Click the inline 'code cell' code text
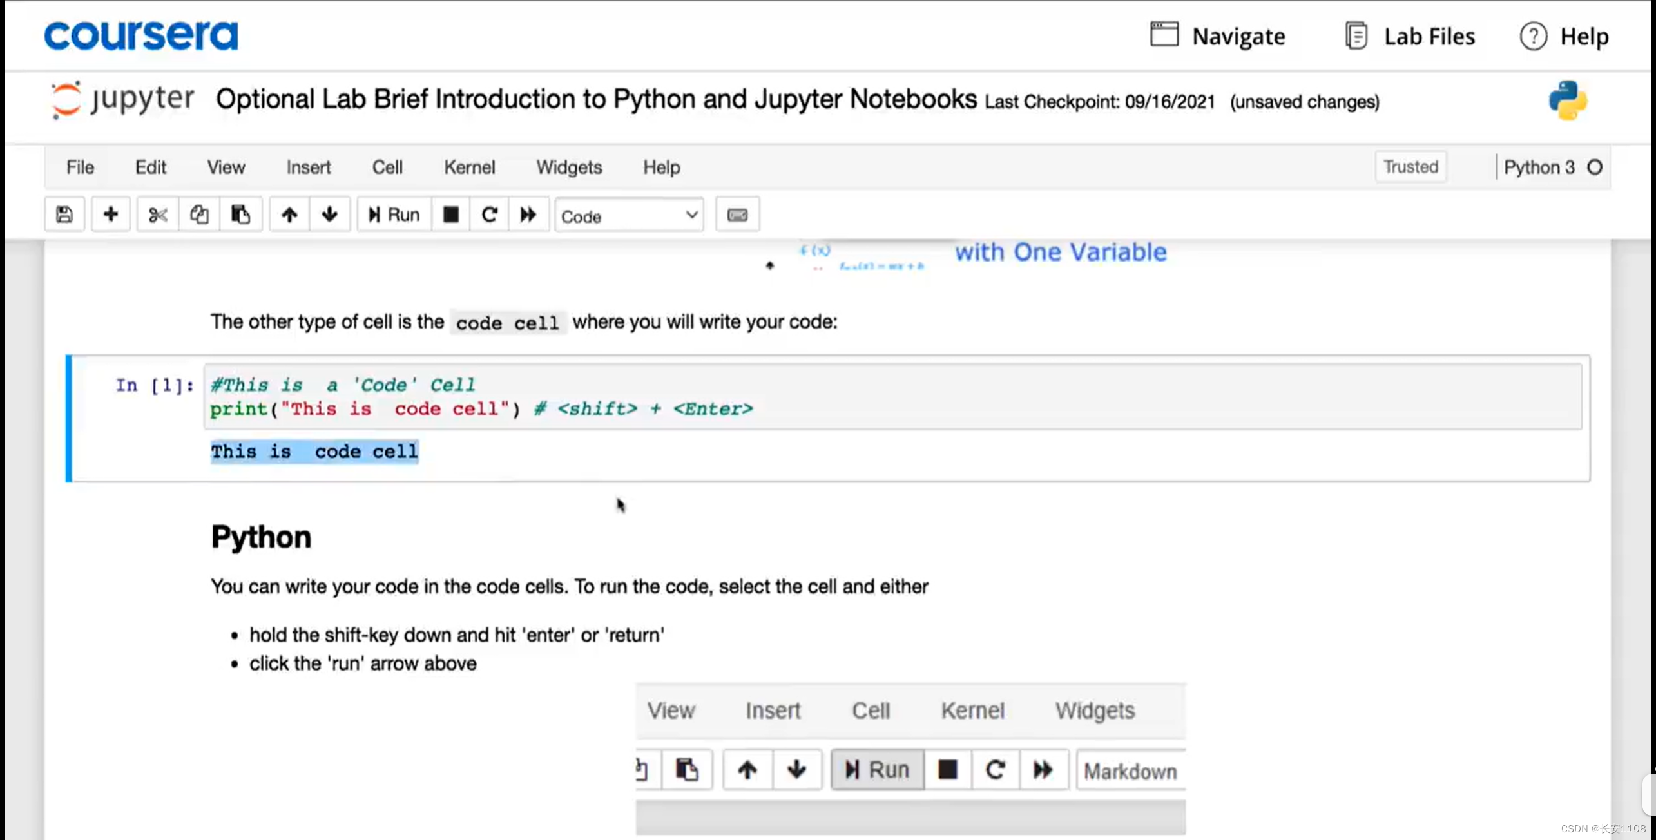 click(508, 323)
